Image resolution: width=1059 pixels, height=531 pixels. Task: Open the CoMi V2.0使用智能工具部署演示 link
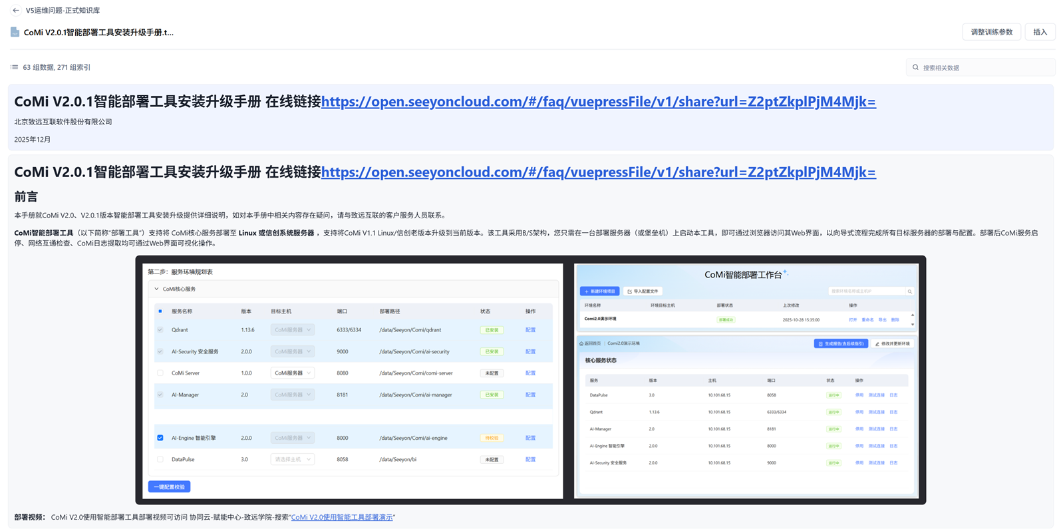tap(342, 517)
